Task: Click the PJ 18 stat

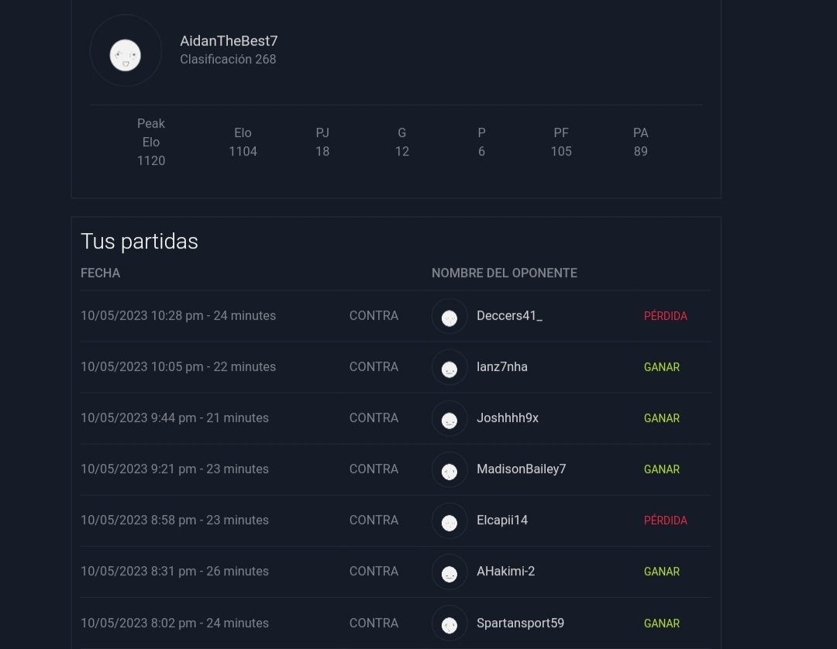Action: tap(322, 142)
